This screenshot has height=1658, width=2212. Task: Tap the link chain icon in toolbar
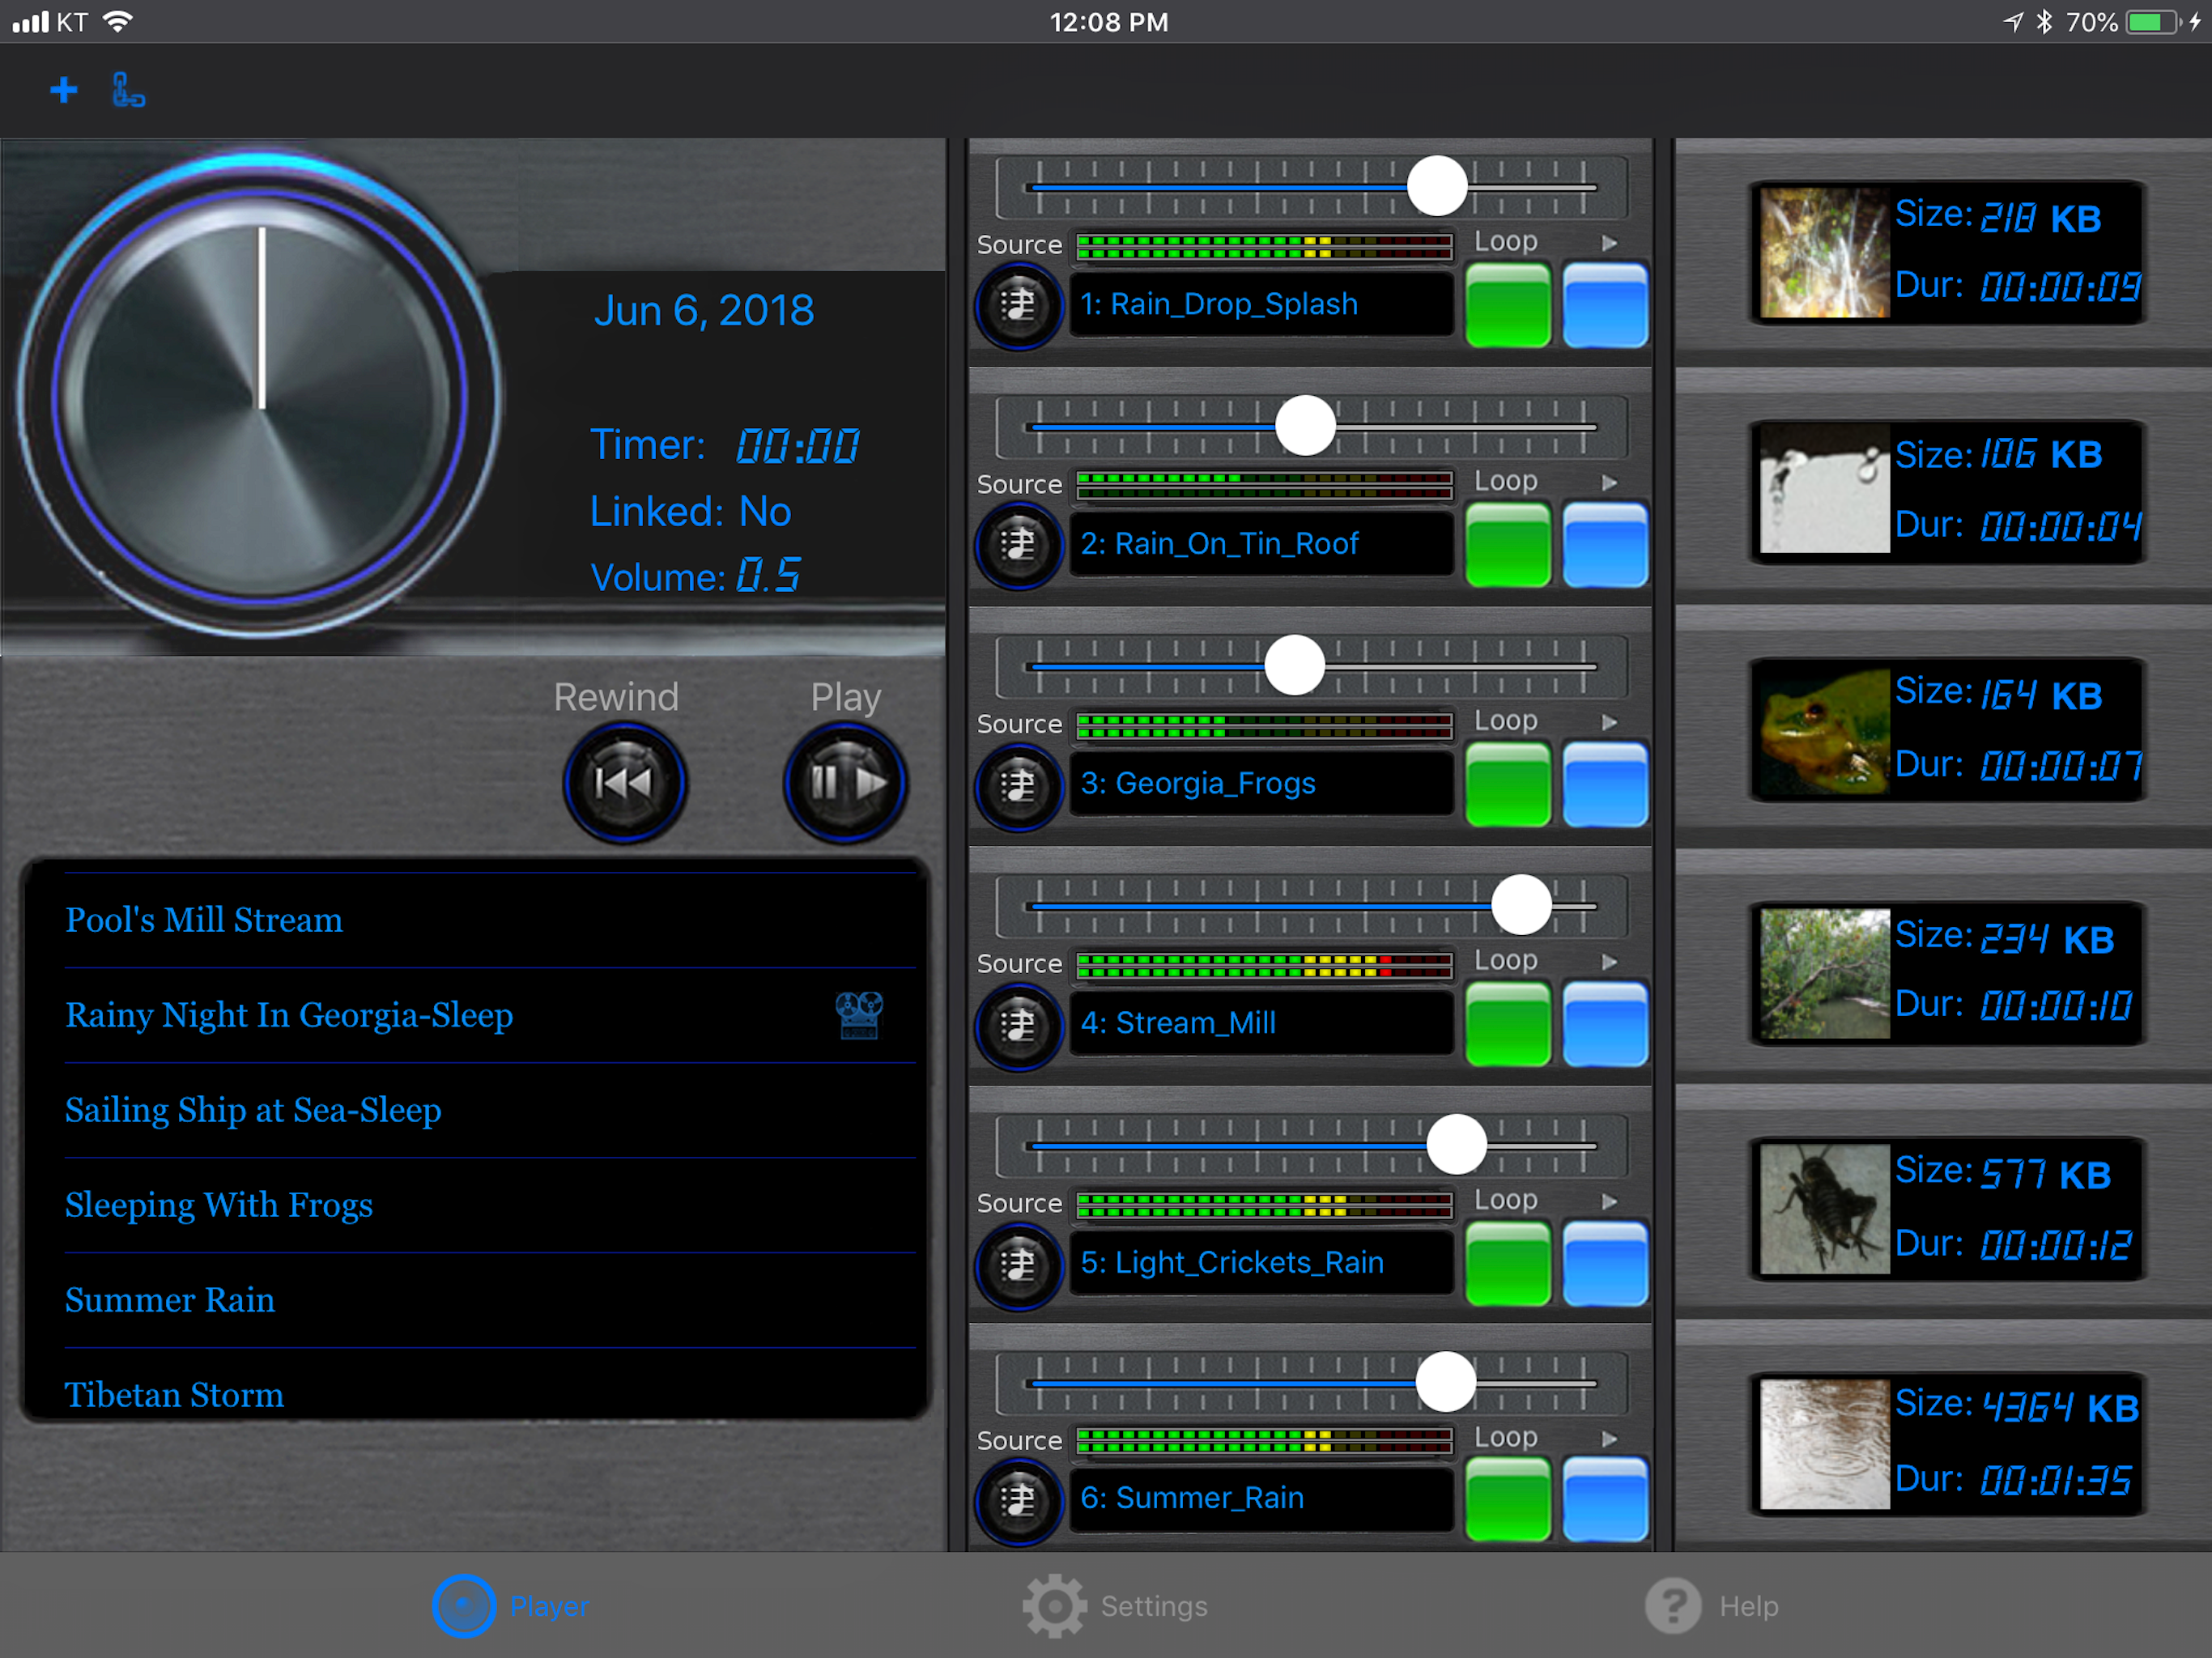click(x=127, y=91)
